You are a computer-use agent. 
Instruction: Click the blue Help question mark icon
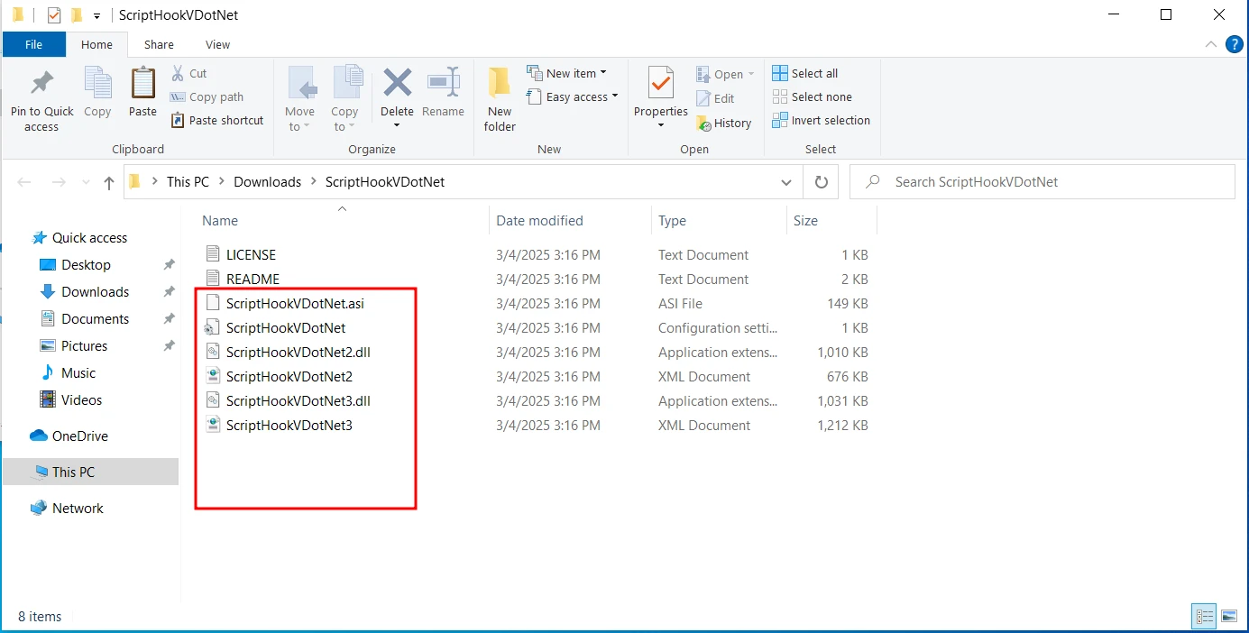1235,44
